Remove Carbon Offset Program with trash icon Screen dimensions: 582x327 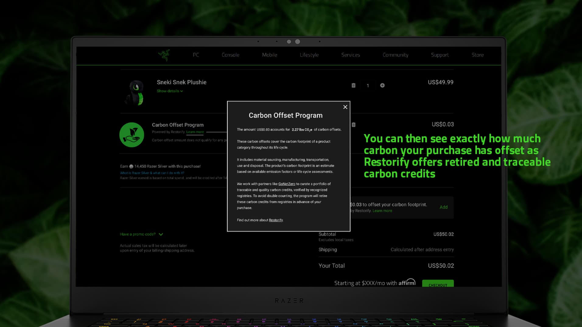[353, 125]
